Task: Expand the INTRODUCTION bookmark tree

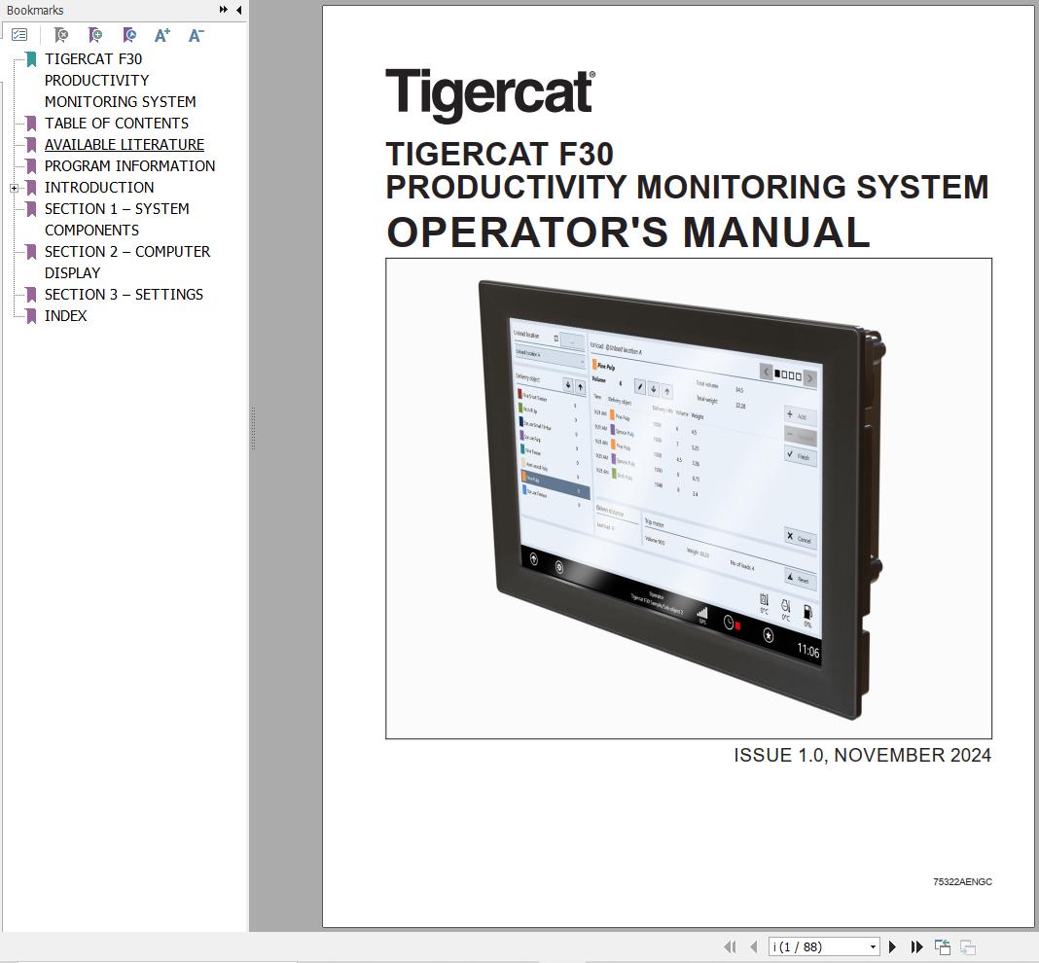Action: pyautogui.click(x=13, y=187)
